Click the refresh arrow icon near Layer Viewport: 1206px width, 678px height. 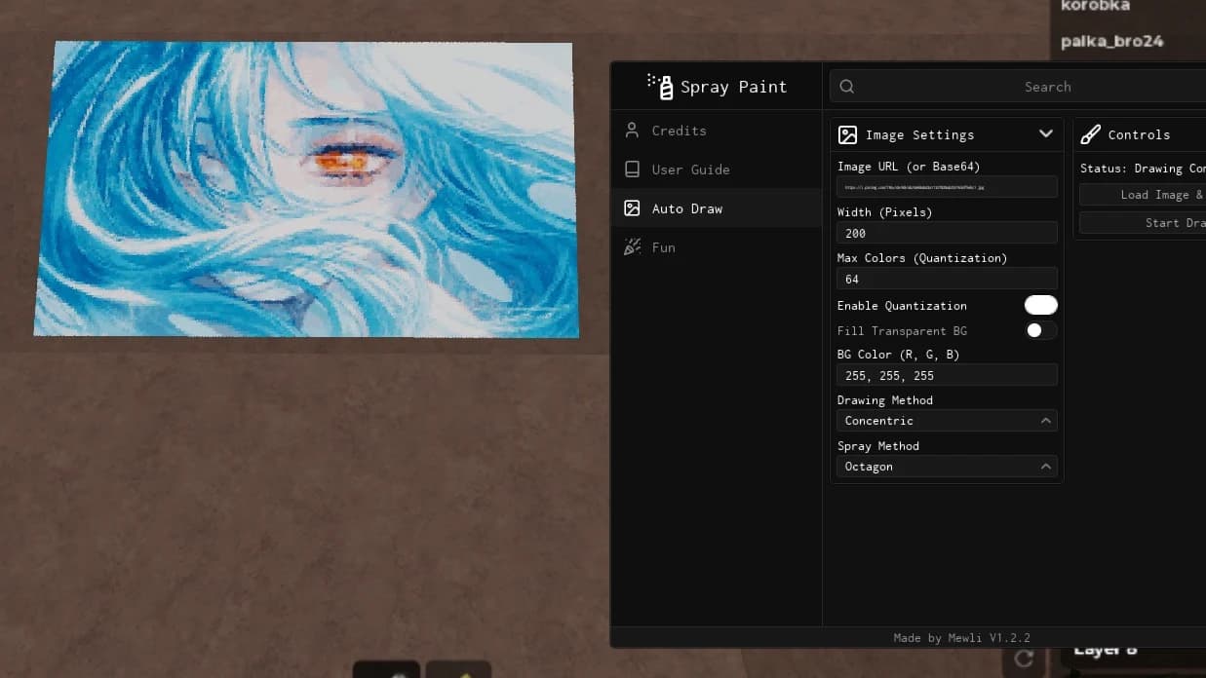pyautogui.click(x=1024, y=659)
